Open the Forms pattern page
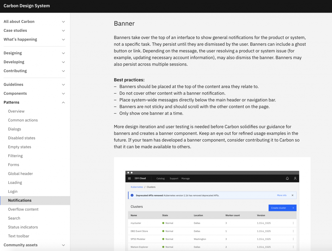The height and width of the screenshot is (251, 332). [x=14, y=165]
